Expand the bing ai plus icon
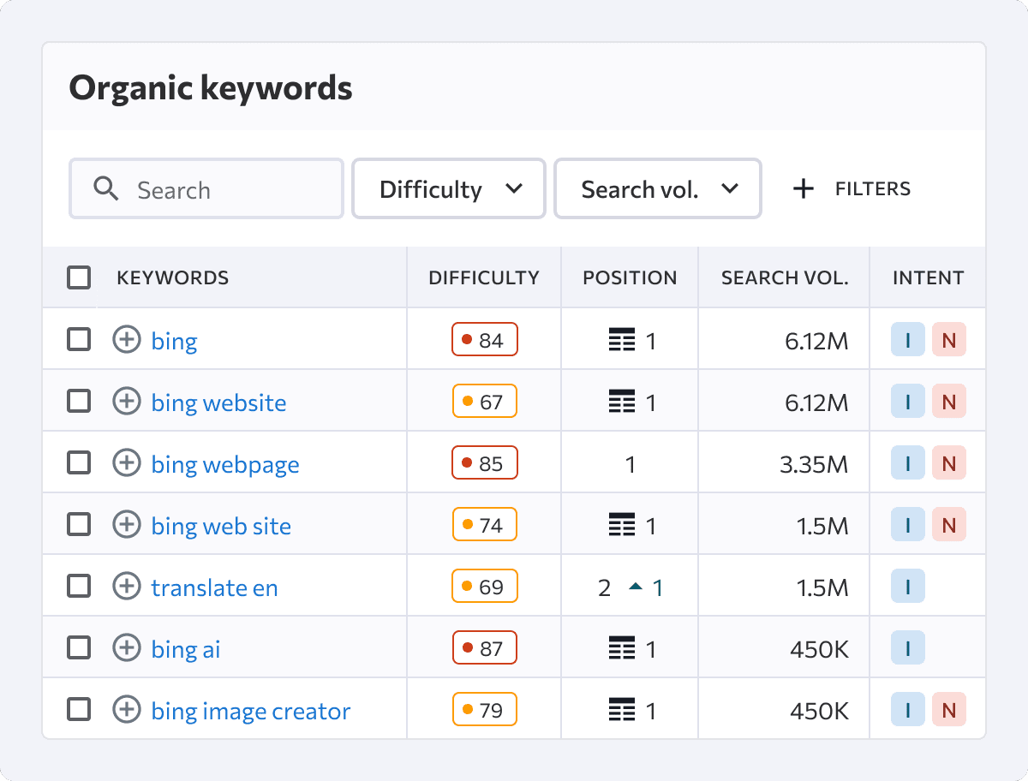The width and height of the screenshot is (1028, 781). (127, 648)
